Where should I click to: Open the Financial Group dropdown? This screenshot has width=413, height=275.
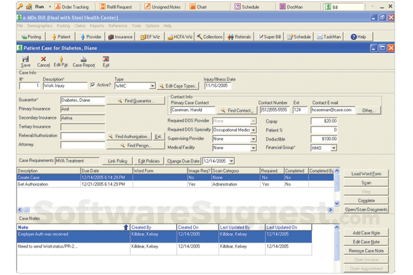(334, 147)
